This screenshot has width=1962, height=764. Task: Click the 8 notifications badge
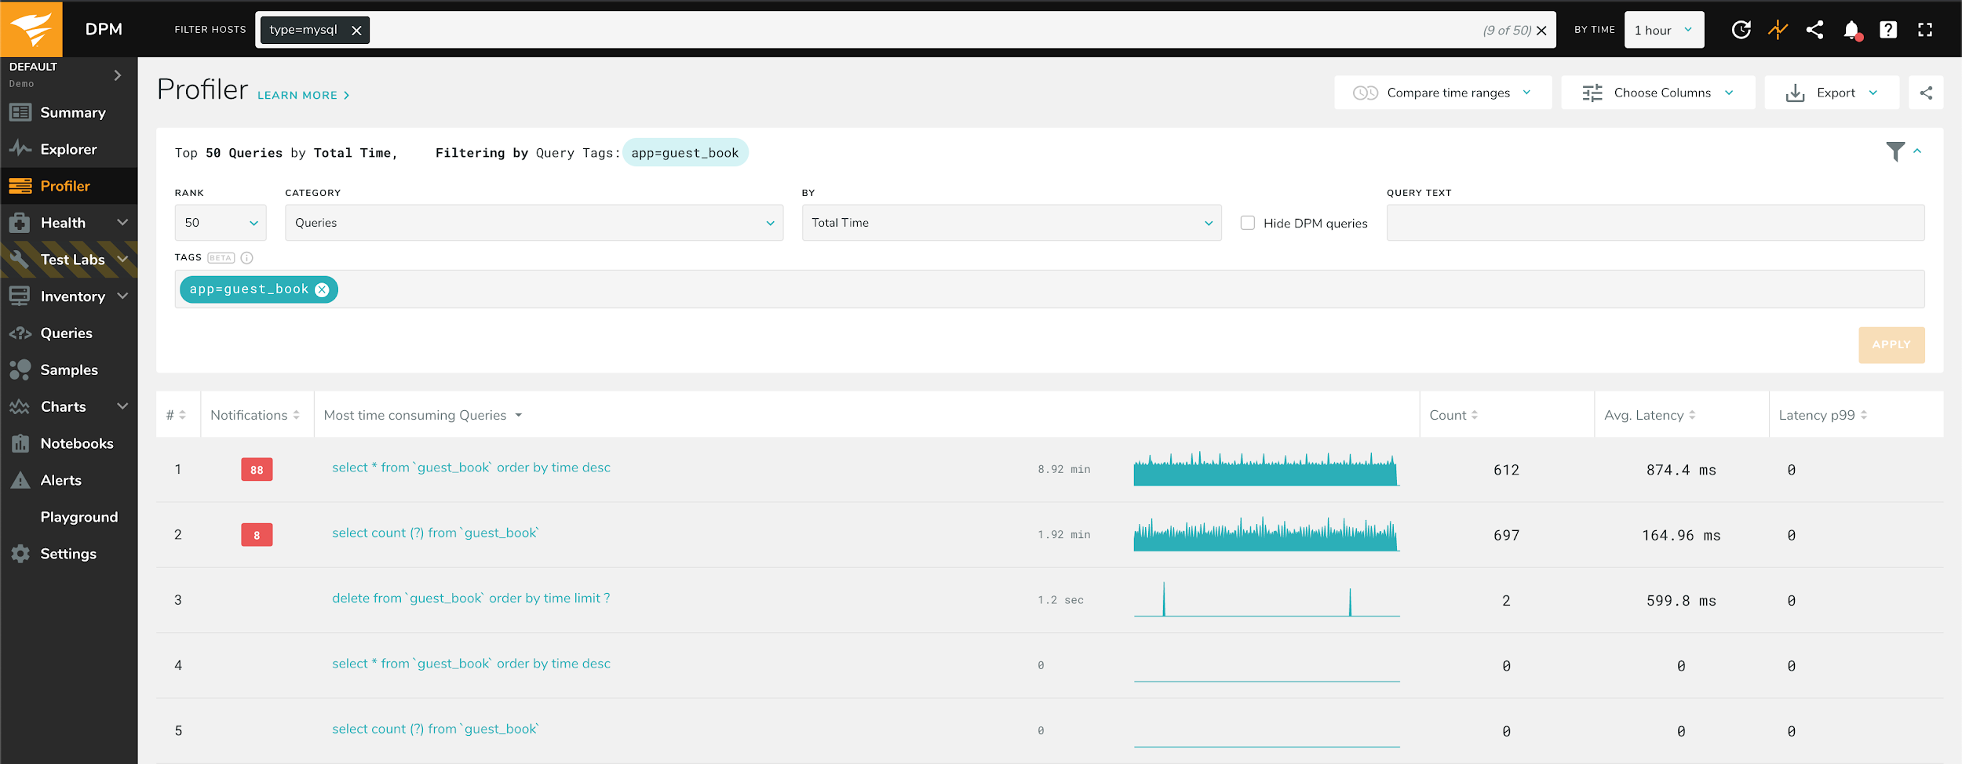(x=257, y=535)
